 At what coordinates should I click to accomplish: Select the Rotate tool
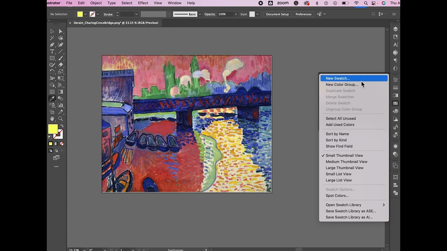pos(52,71)
